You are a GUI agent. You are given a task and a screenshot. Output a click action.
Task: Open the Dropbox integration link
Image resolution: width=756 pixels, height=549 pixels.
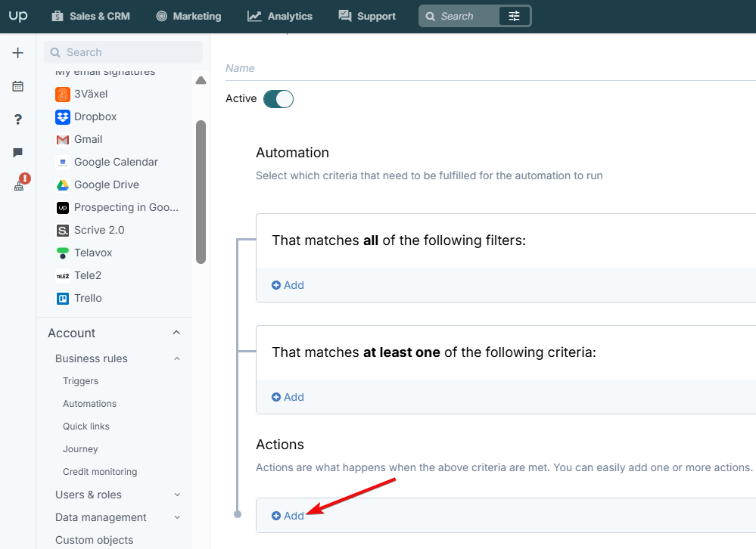coord(95,116)
